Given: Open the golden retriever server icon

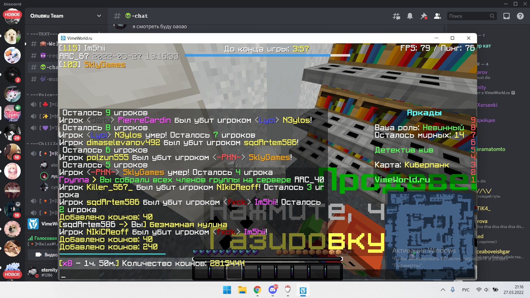Looking at the screenshot, I should click(x=12, y=36).
